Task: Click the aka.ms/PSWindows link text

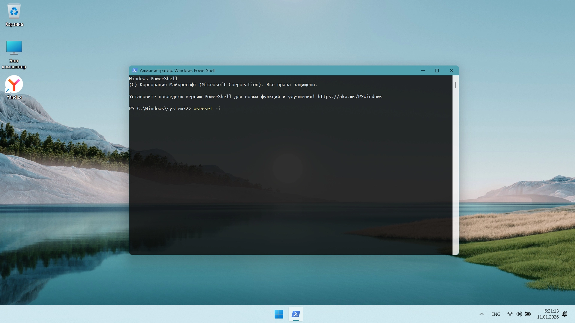Action: [350, 97]
